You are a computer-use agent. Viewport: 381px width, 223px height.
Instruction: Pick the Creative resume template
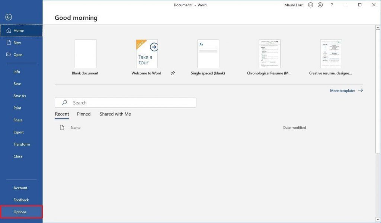pyautogui.click(x=331, y=54)
